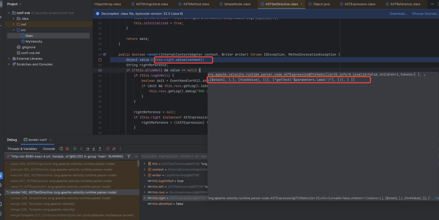Expand the this.right variable
This screenshot has height=220, width=439.
pos(145,198)
